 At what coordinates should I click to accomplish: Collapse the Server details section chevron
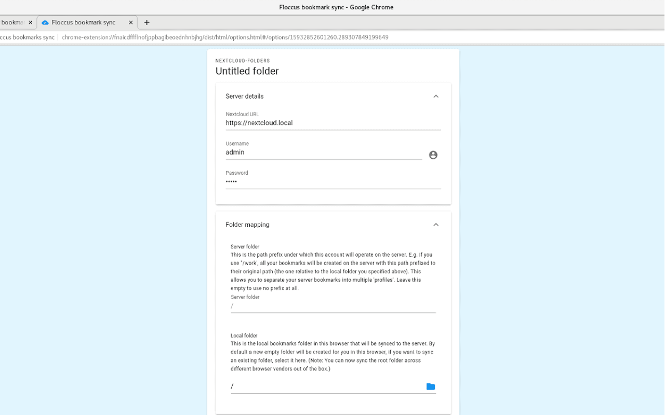click(x=436, y=96)
